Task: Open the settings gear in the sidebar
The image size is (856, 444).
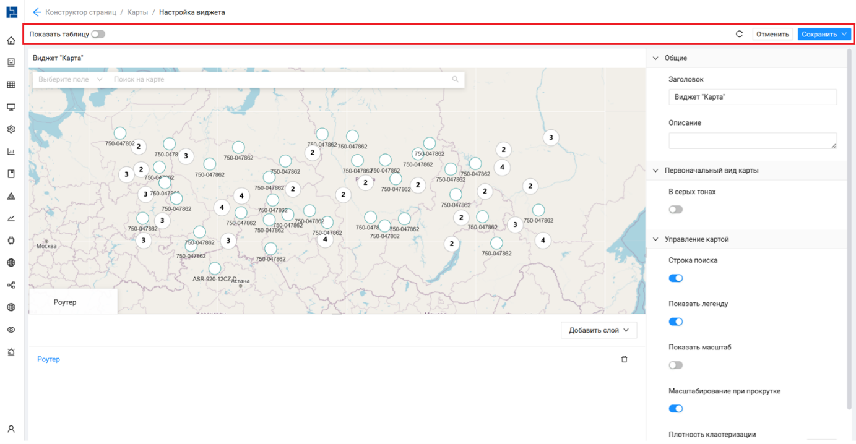Action: point(11,129)
